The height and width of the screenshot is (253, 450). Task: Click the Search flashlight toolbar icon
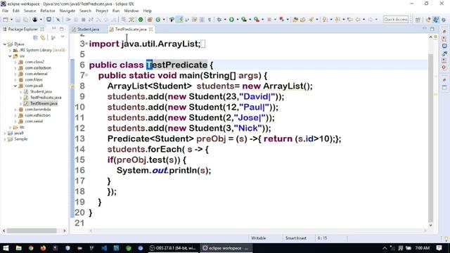click(311, 20)
